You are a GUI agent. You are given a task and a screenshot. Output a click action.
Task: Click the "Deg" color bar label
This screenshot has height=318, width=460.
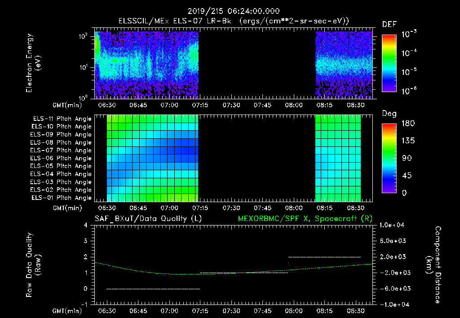[x=389, y=114]
